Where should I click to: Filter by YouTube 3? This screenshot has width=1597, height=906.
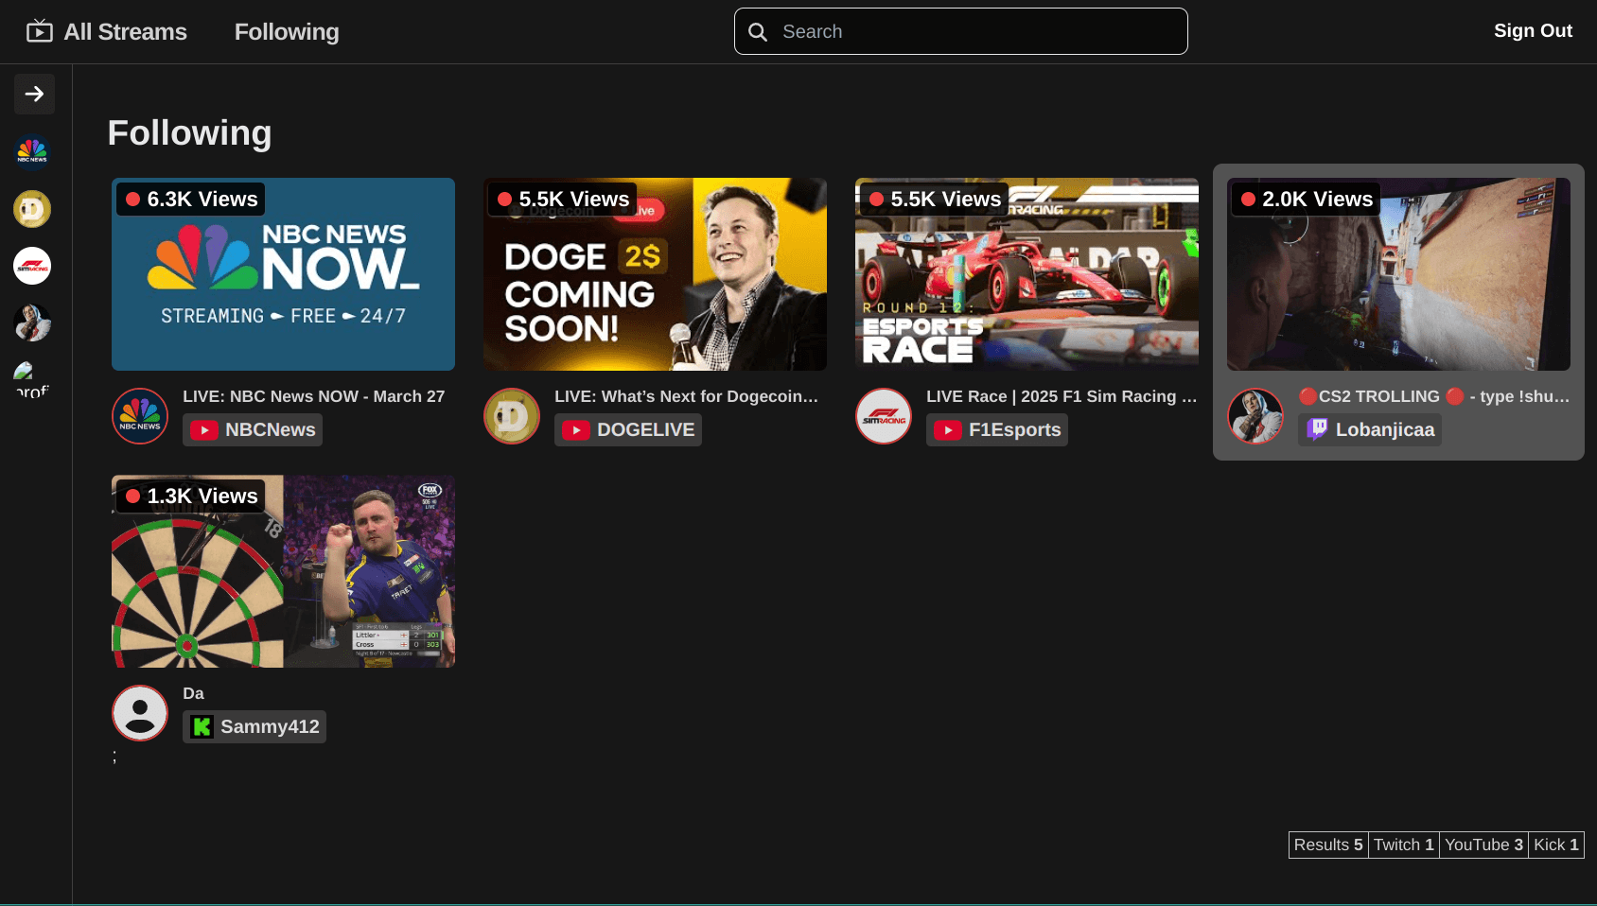coord(1483,845)
